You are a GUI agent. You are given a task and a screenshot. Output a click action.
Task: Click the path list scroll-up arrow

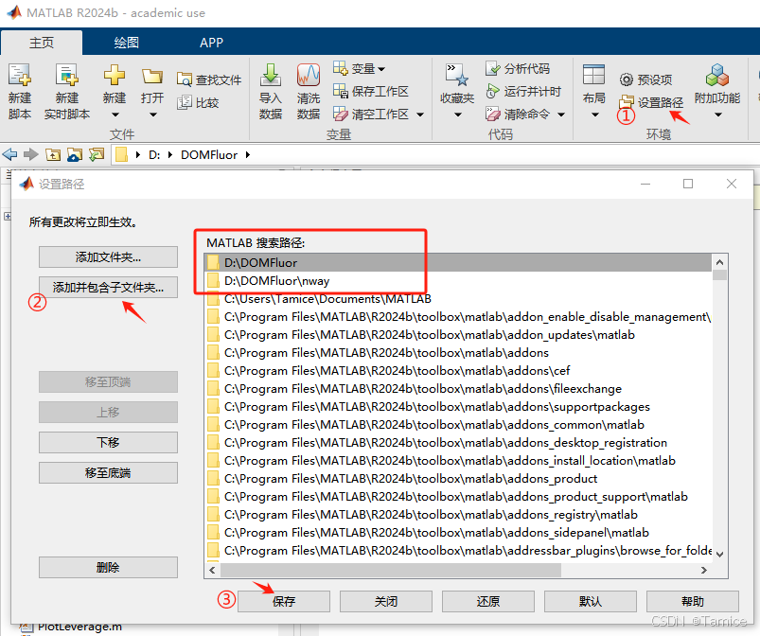[719, 262]
